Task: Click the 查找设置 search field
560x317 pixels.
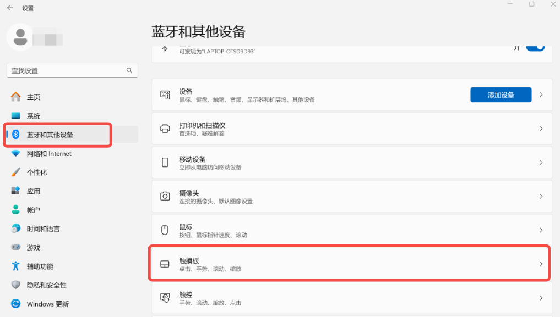Action: coord(66,70)
